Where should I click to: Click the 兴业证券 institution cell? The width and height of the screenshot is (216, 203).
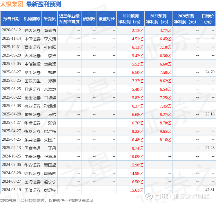[x=32, y=106]
